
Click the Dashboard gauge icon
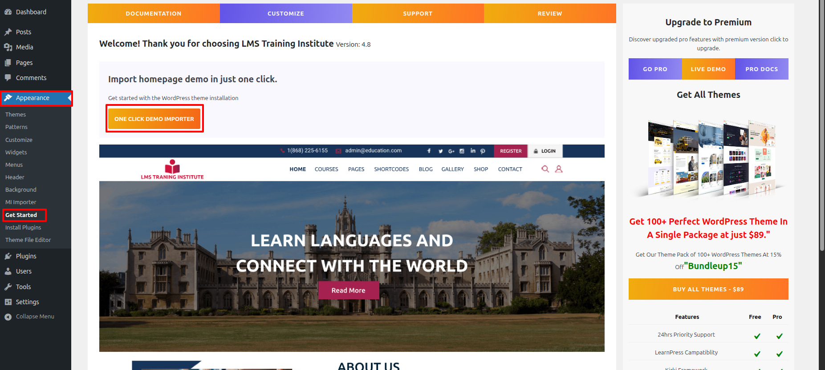tap(8, 12)
